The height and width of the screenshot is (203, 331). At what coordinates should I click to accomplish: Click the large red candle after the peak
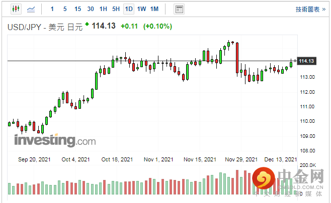pyautogui.click(x=237, y=58)
